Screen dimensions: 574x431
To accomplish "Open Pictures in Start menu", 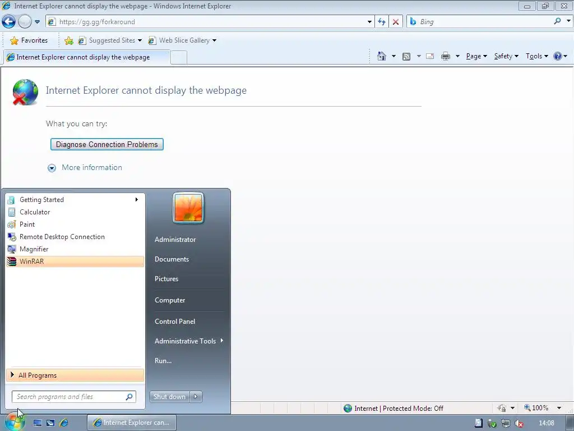I will (166, 279).
